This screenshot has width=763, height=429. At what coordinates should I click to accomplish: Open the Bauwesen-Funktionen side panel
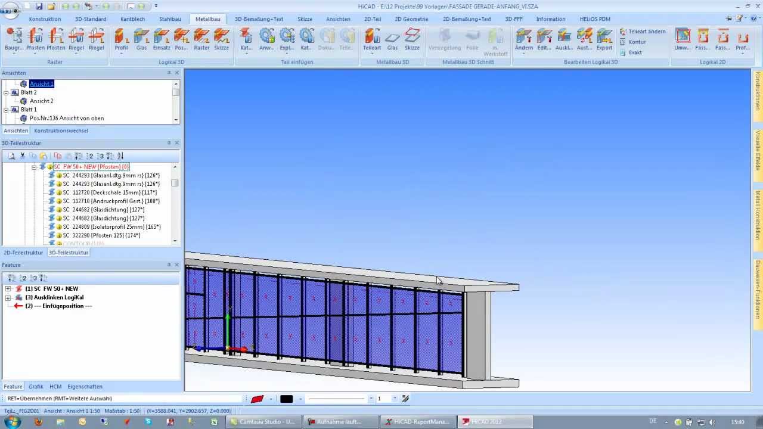pyautogui.click(x=758, y=288)
